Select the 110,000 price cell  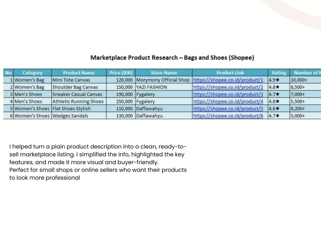[x=121, y=109]
